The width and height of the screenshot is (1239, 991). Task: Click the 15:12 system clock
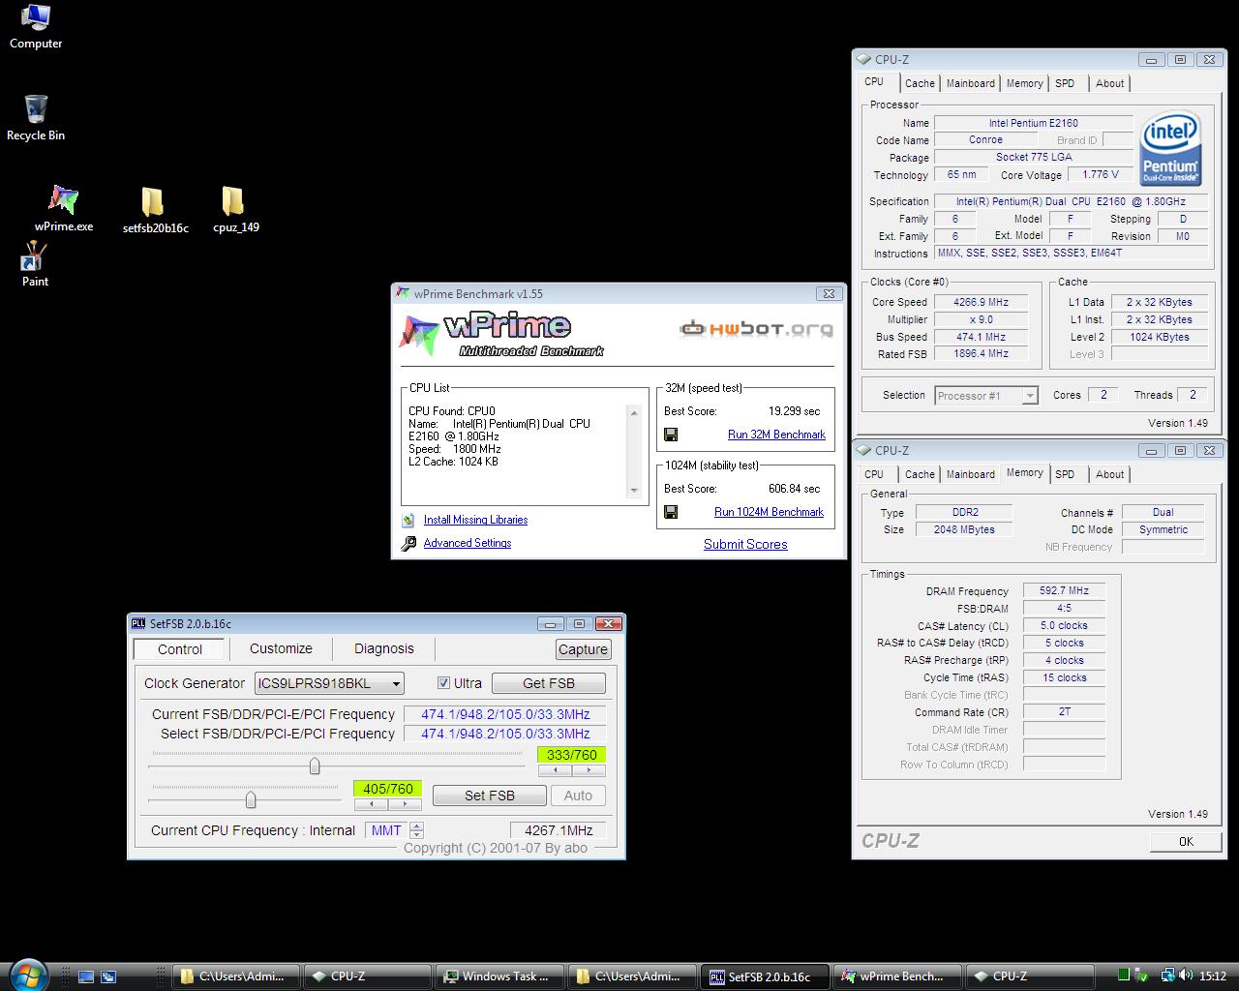[x=1212, y=976]
